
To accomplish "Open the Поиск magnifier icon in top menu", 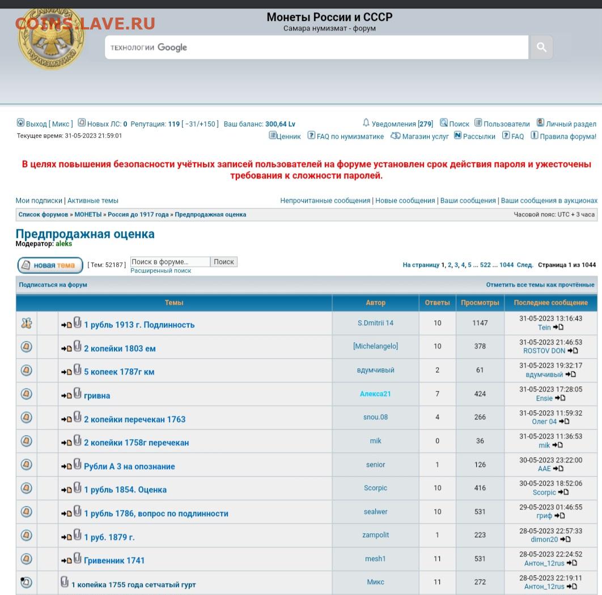I will pyautogui.click(x=444, y=123).
